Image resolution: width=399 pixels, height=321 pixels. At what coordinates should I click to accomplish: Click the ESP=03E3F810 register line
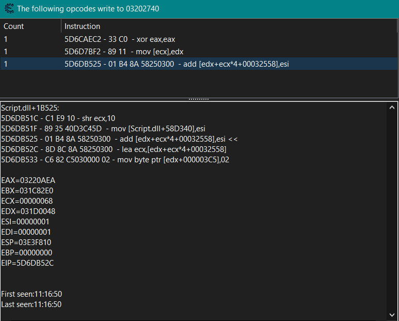tap(26, 242)
